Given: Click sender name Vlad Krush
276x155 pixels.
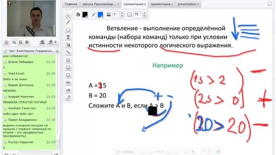Looking at the screenshot, I should pyautogui.click(x=16, y=74).
